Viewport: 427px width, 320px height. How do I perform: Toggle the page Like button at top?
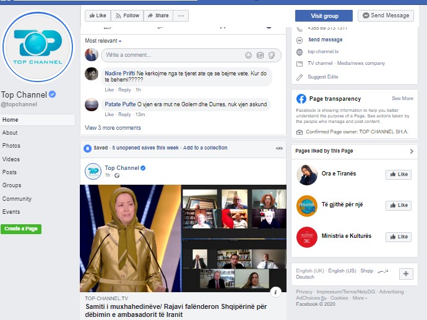pyautogui.click(x=97, y=15)
